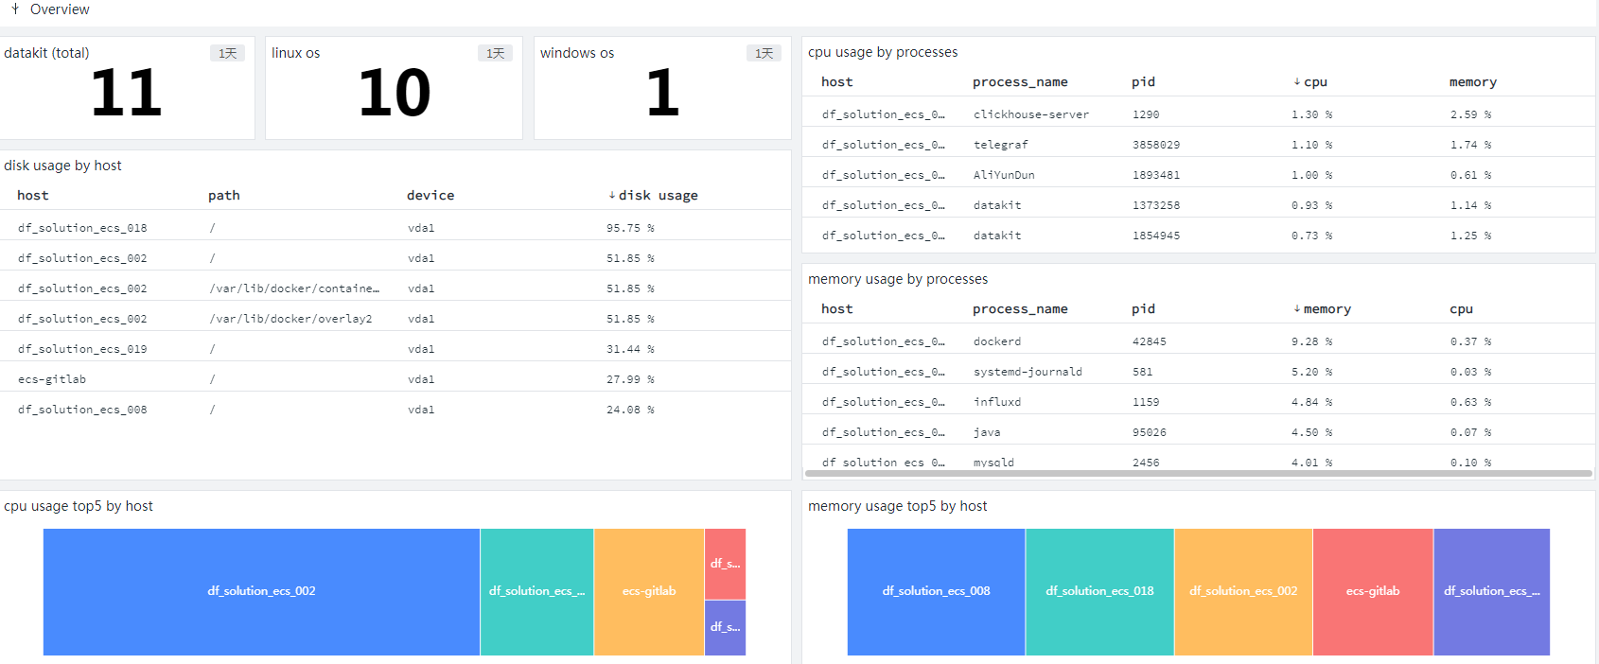1599x664 pixels.
Task: Click the sort arrow beside memory column header
Action: [x=1297, y=308]
